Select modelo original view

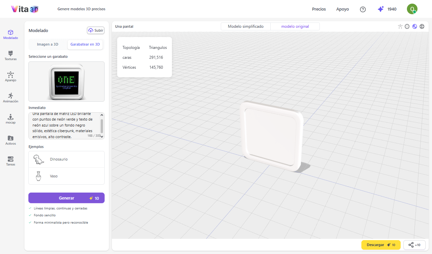(295, 26)
